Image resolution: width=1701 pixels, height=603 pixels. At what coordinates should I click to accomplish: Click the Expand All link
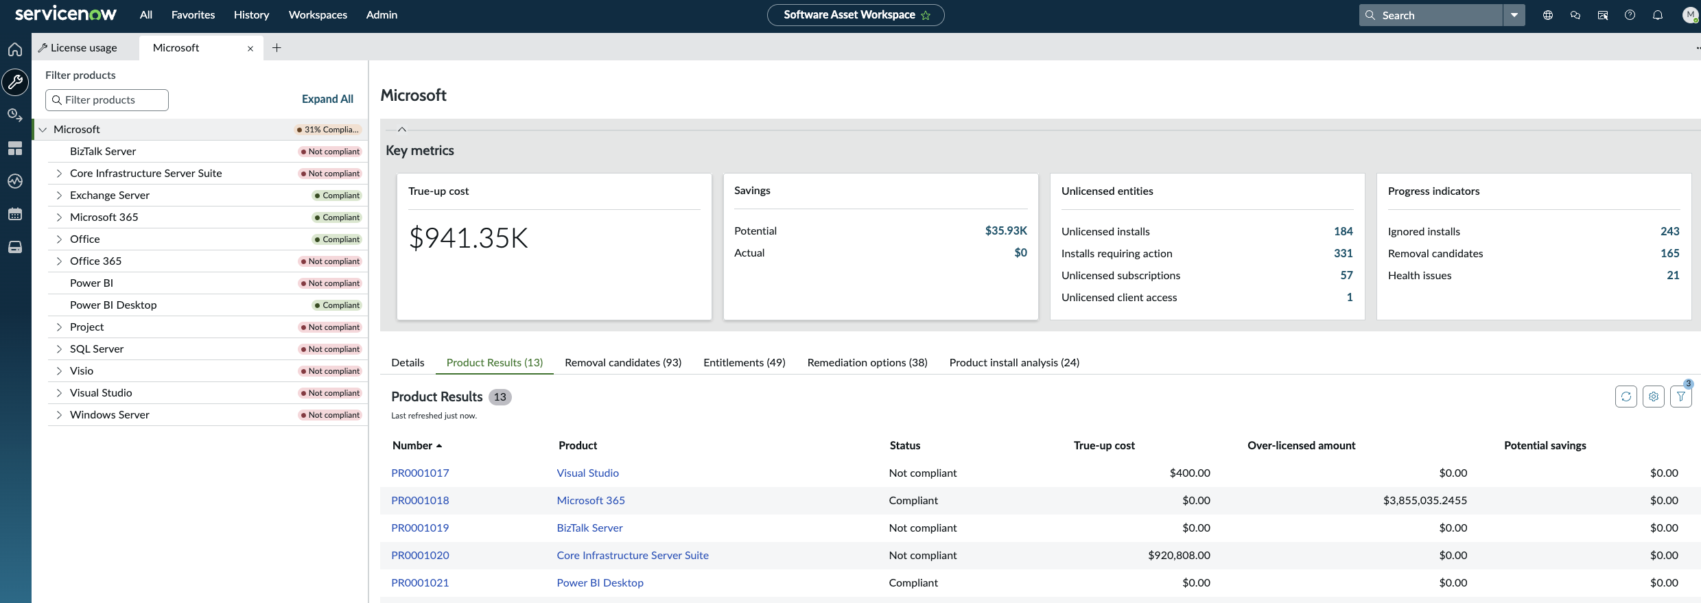point(327,99)
